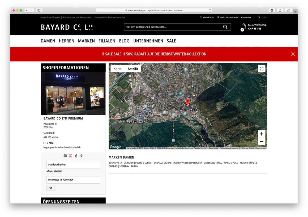This screenshot has height=217, width=308.
Task: Open LIEBESKIND brand link
Action: [x=209, y=163]
